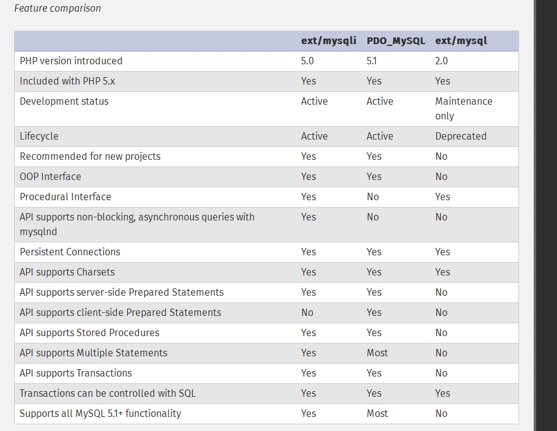Image resolution: width=557 pixels, height=431 pixels.
Task: Click the 'Included with PHP 5.x' label
Action: pyautogui.click(x=67, y=81)
